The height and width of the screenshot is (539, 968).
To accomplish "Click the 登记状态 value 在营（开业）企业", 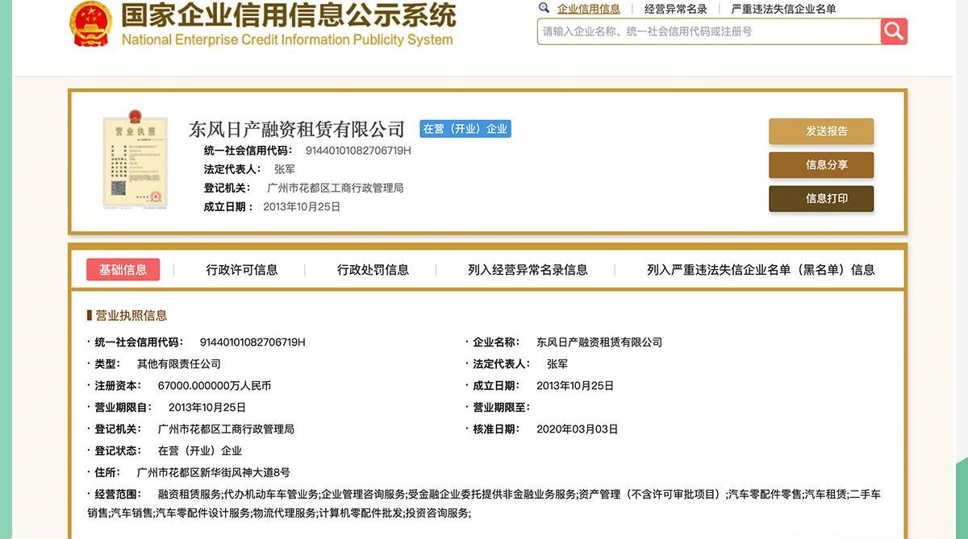I will pyautogui.click(x=200, y=451).
